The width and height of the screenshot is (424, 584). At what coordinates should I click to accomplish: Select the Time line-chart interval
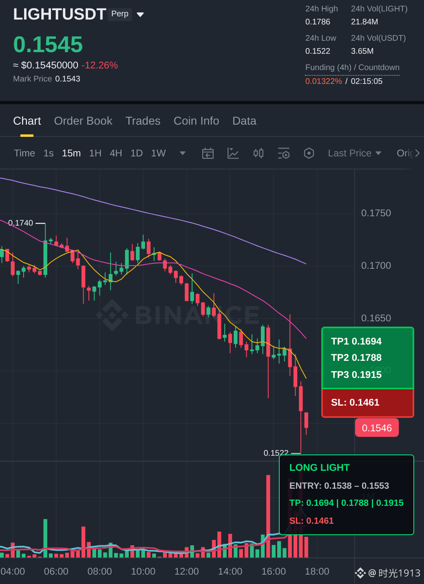[x=24, y=153]
